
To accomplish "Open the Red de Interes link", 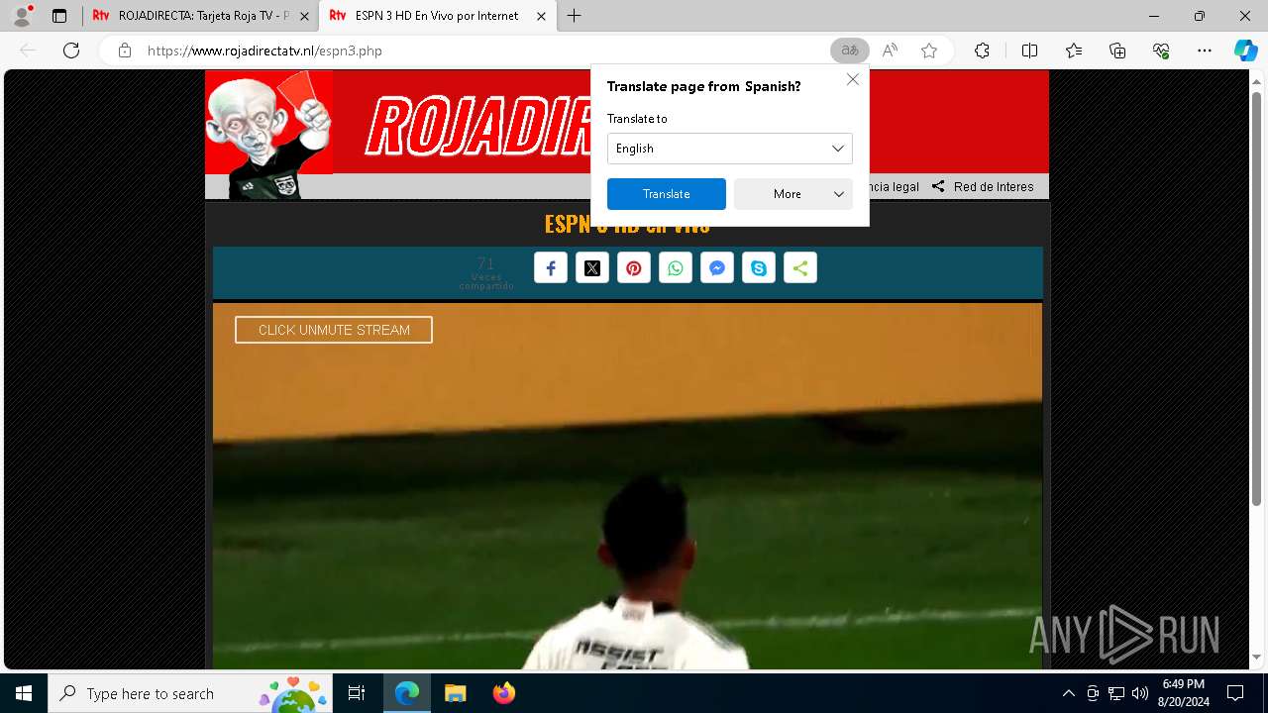I will coord(983,186).
